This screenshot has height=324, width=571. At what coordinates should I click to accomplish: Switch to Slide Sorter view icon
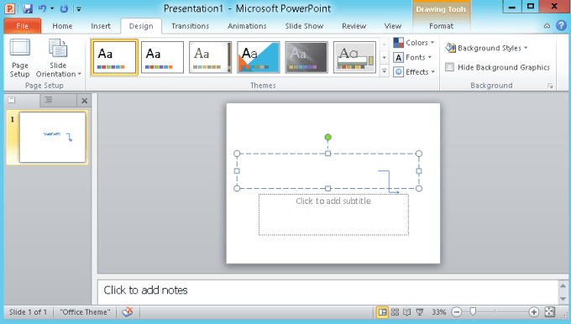pos(396,312)
